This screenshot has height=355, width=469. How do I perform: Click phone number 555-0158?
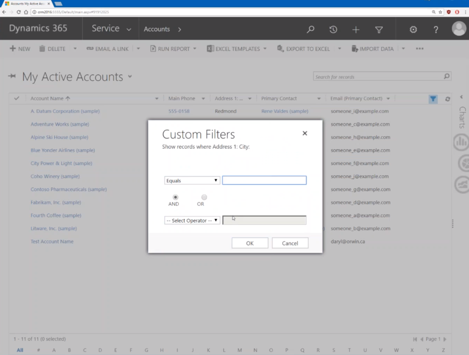[179, 111]
